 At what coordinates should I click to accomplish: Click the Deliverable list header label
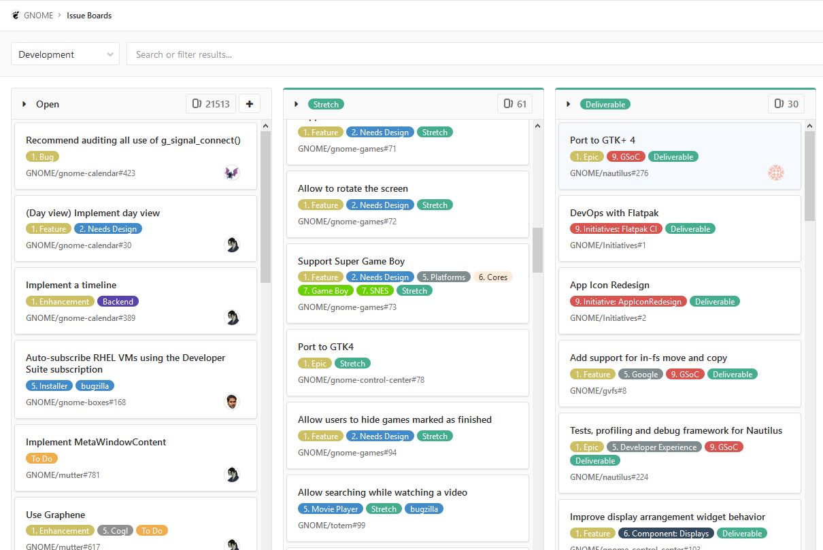point(605,104)
